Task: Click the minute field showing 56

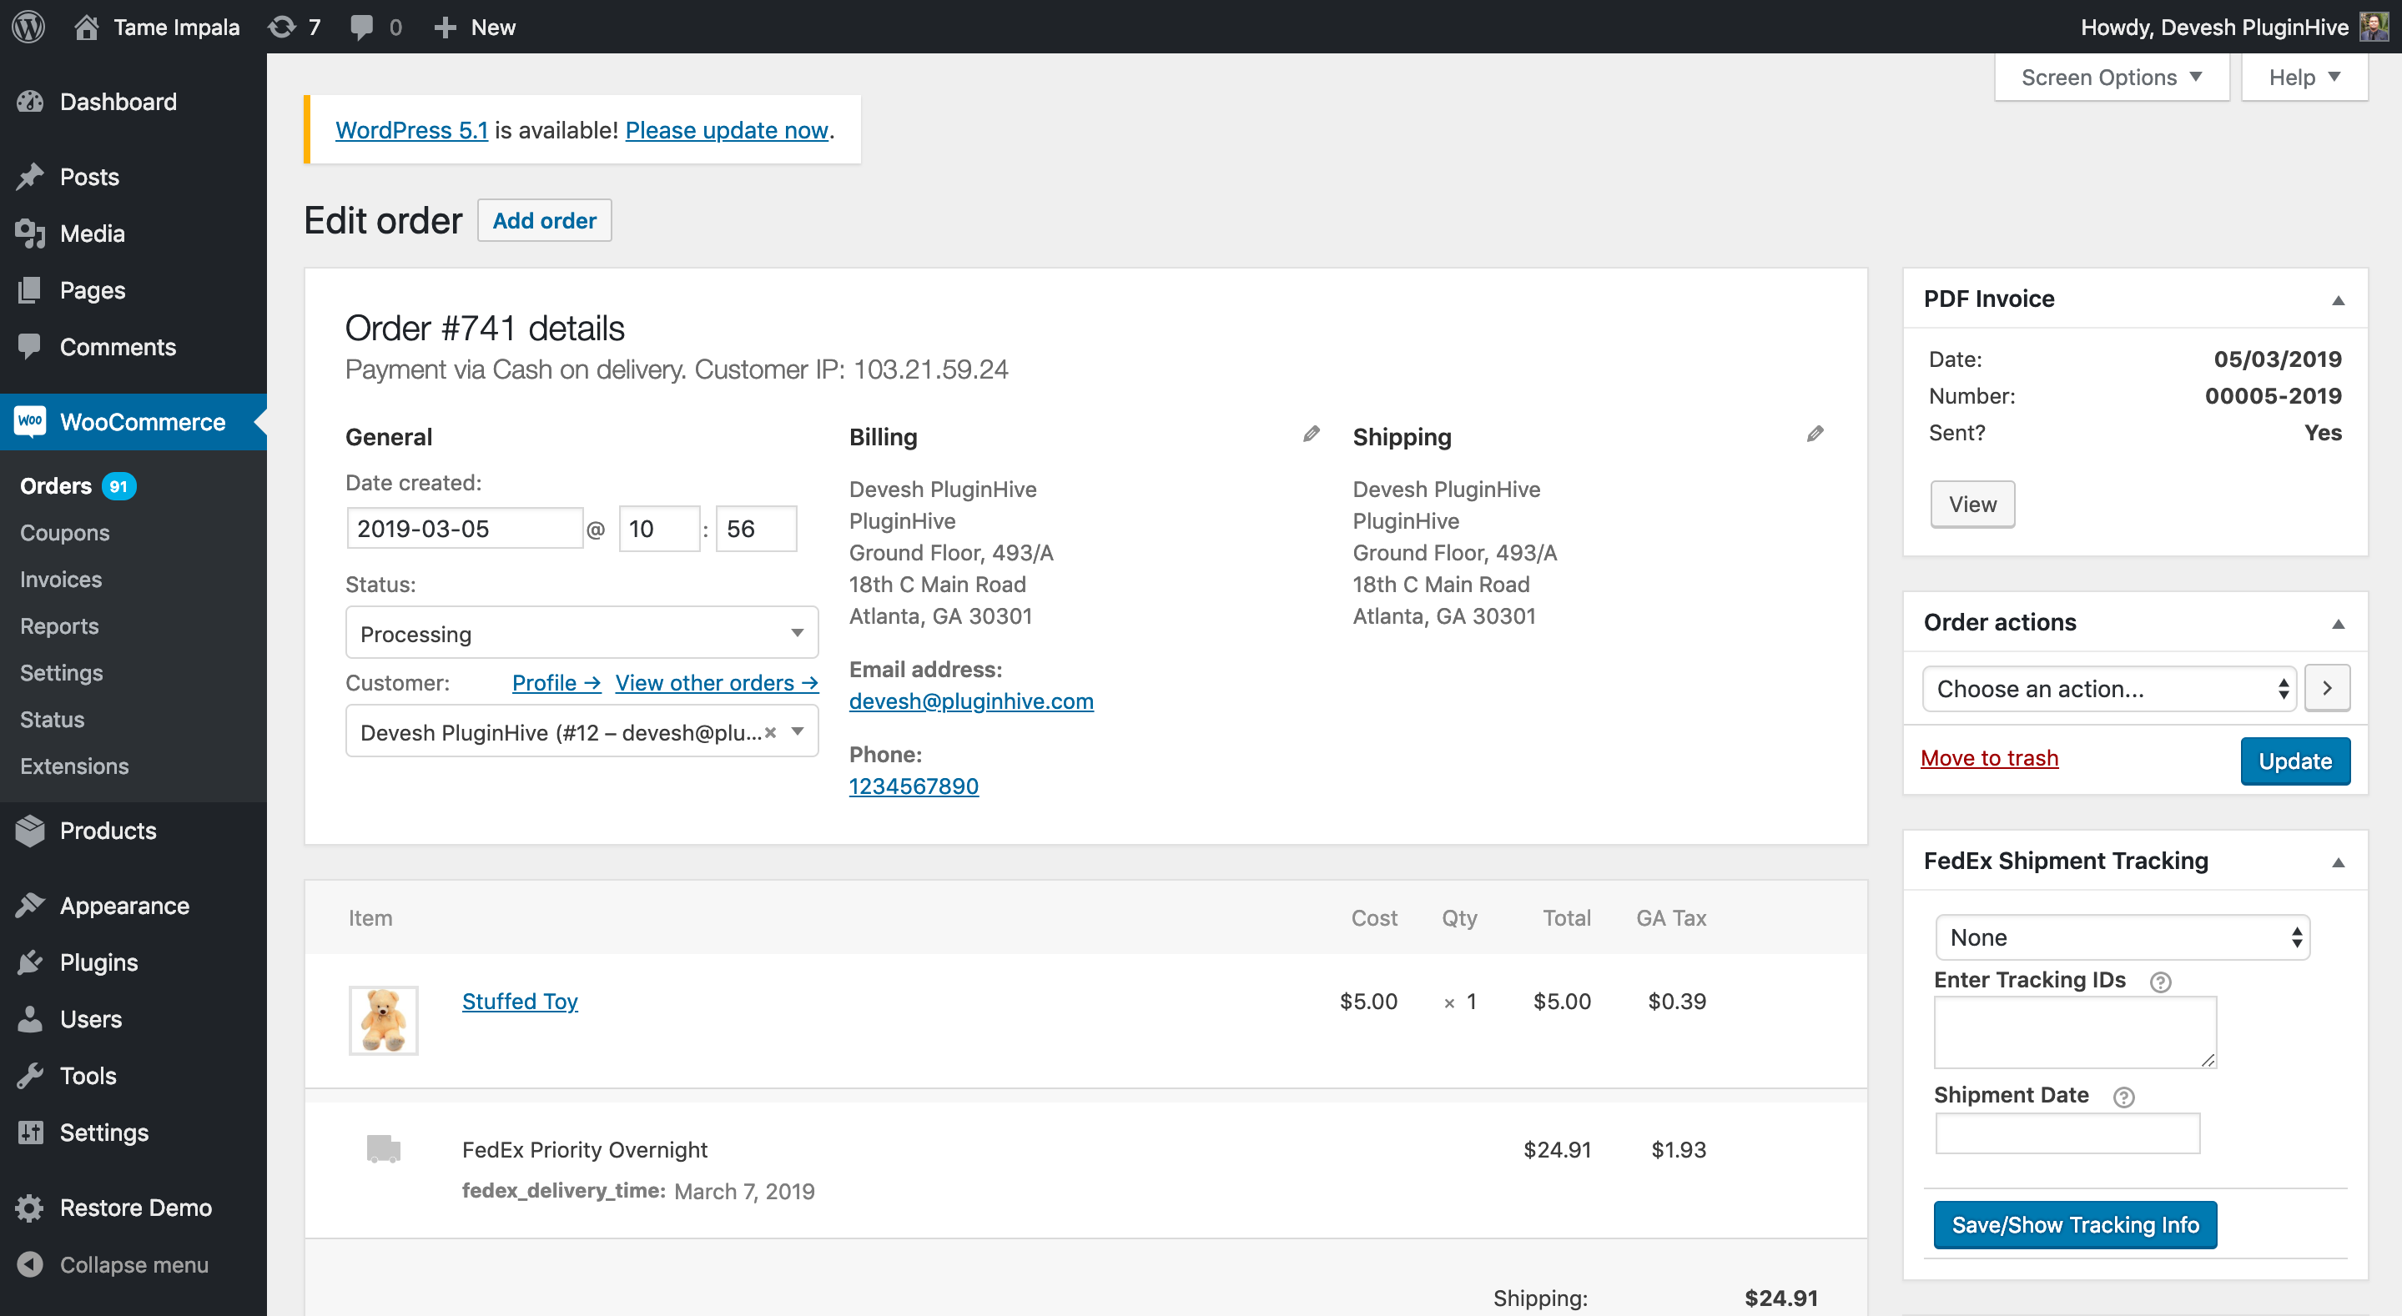Action: 756,529
